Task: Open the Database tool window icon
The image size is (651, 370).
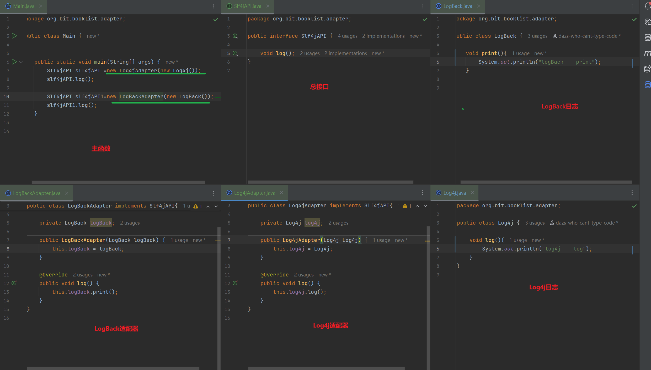Action: point(647,37)
